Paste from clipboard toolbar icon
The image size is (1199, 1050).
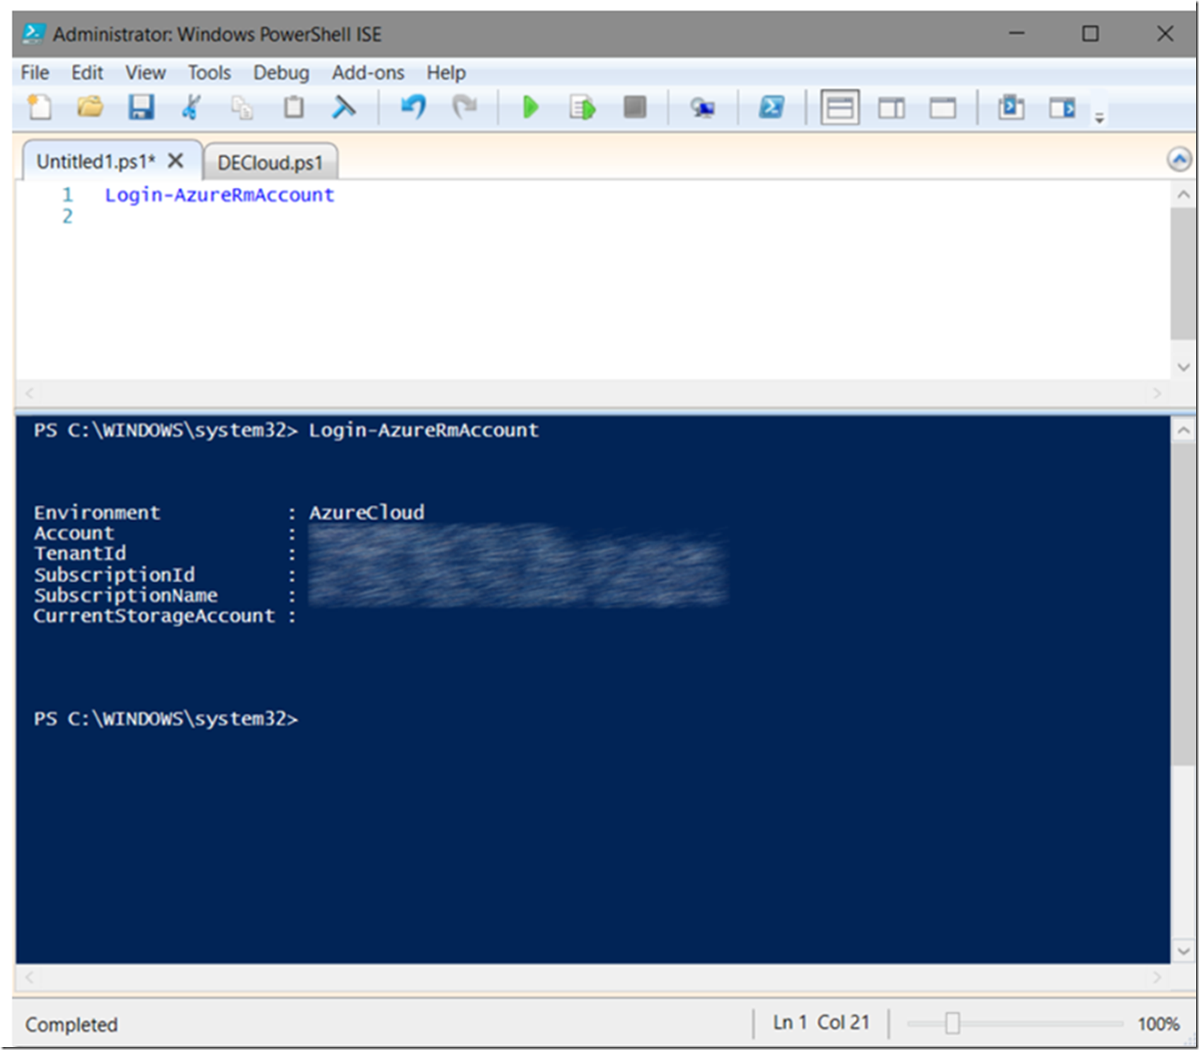coord(293,108)
